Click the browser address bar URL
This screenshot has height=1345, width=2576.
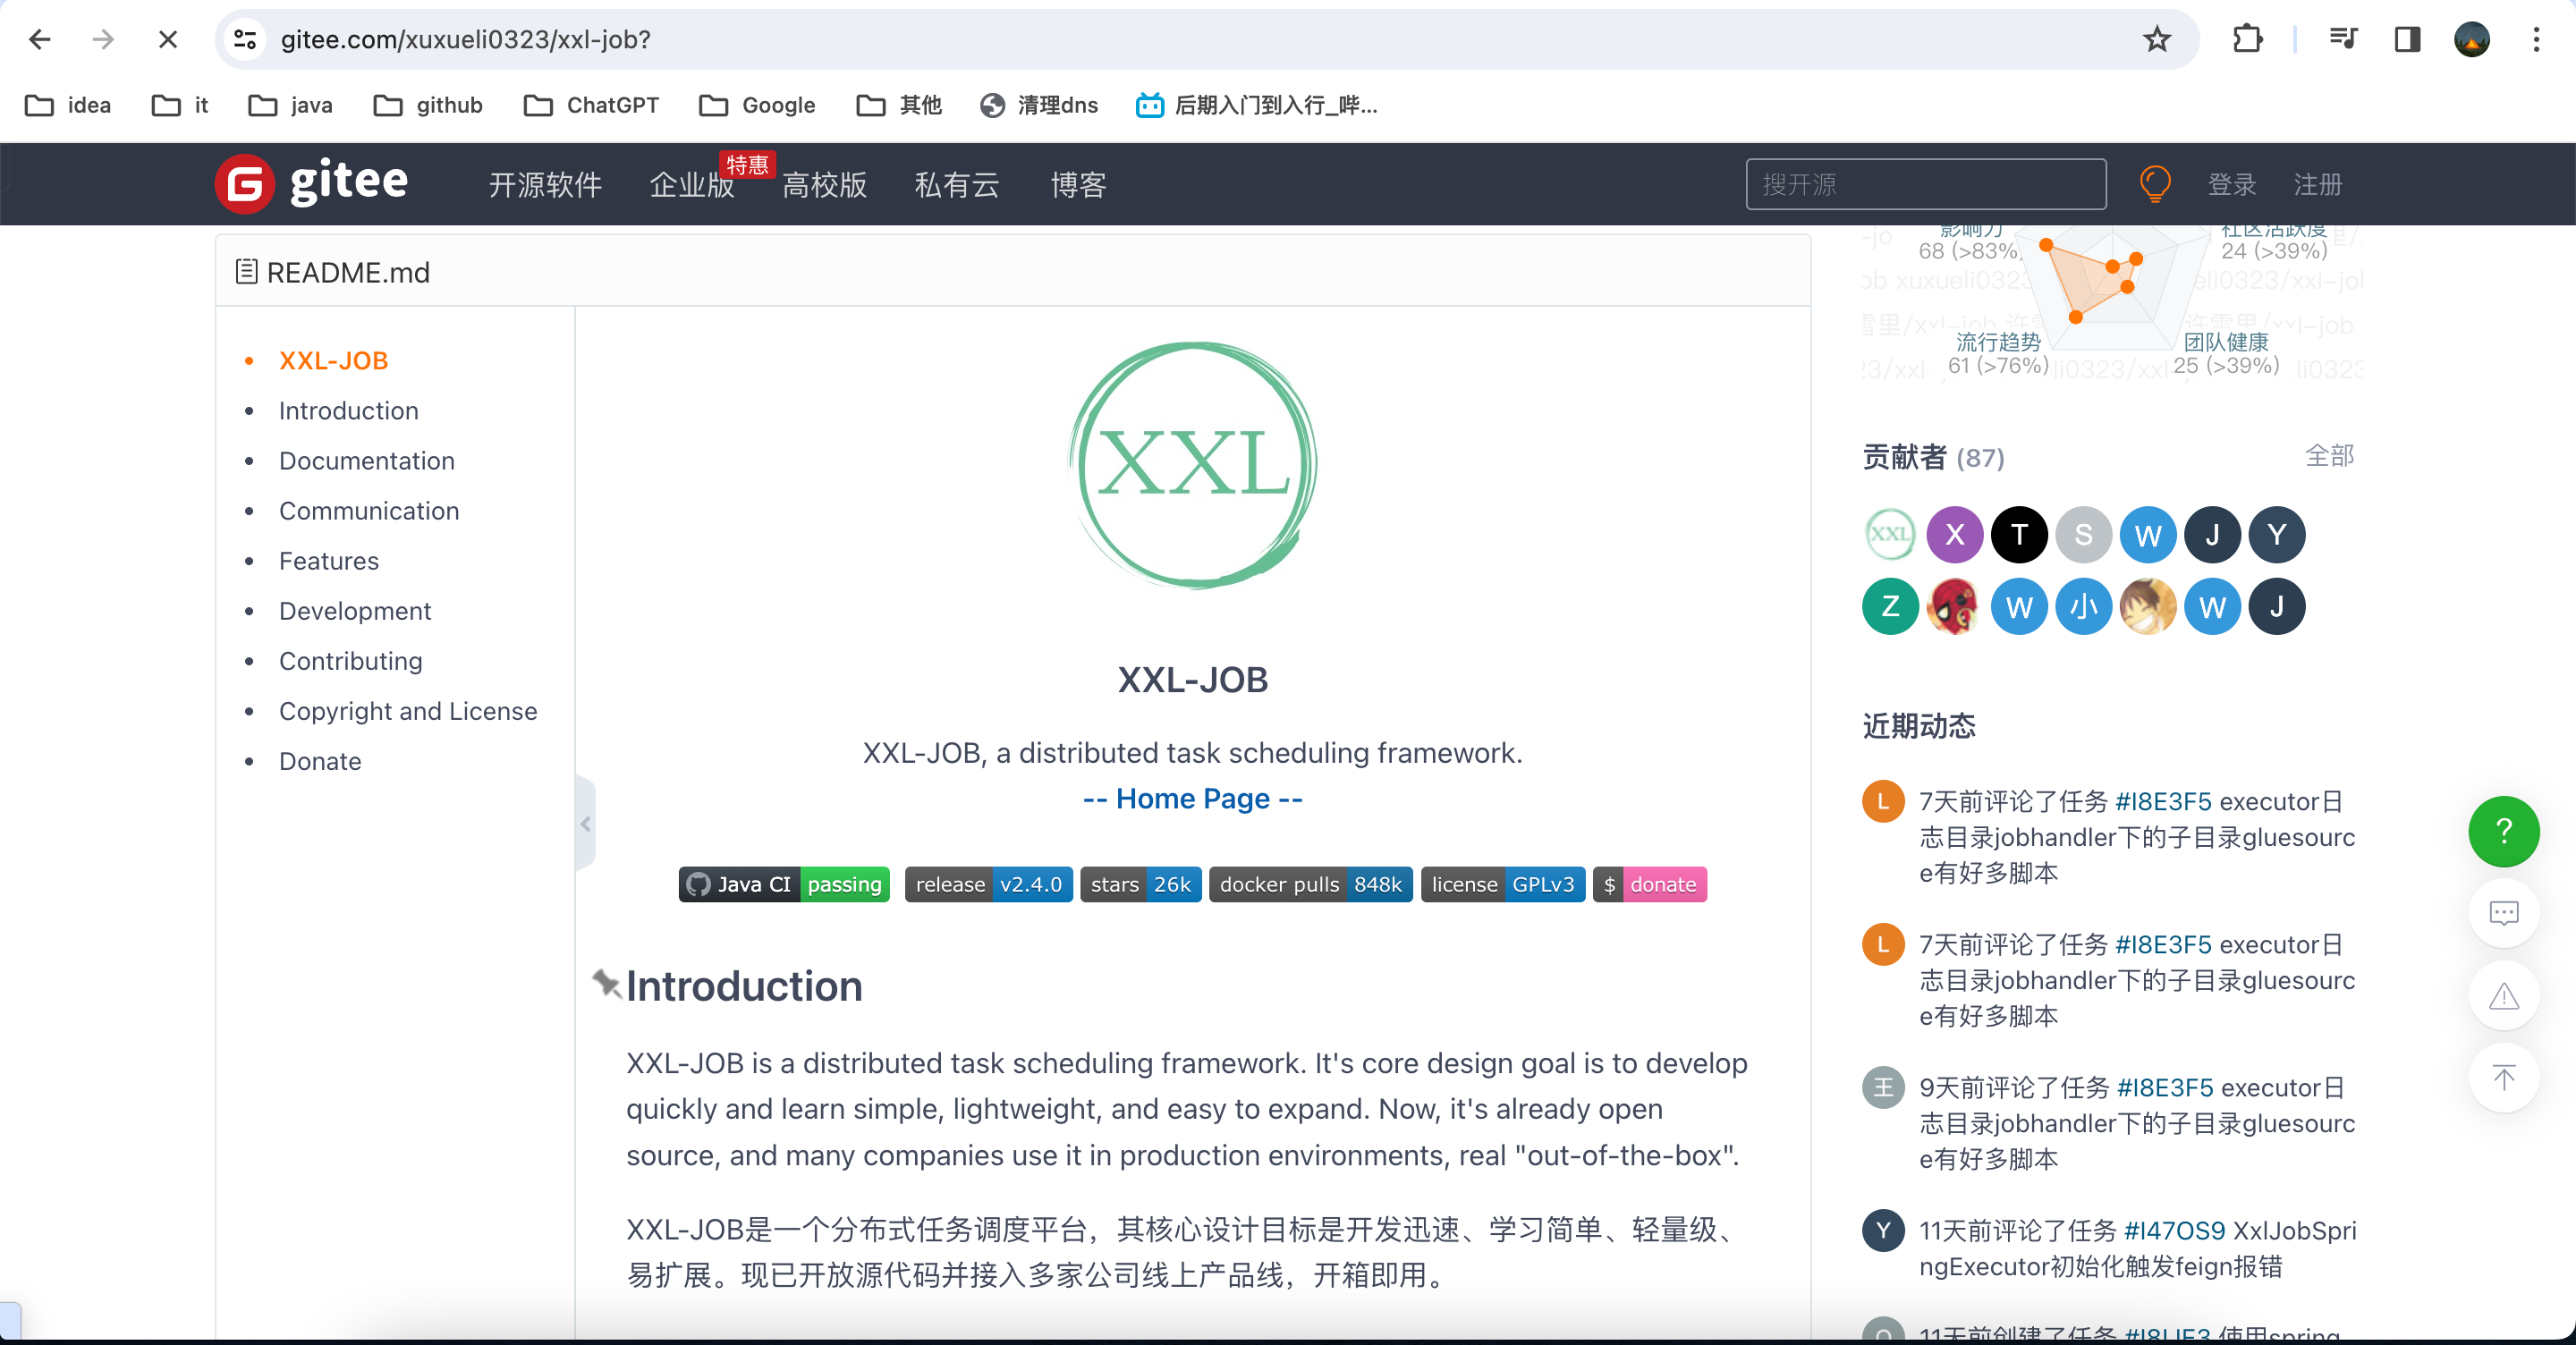[x=465, y=39]
